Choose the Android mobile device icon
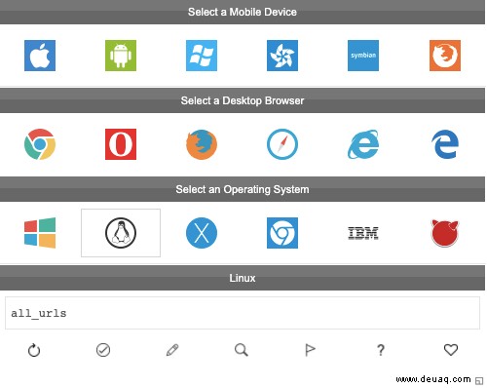487x388 pixels. click(121, 56)
